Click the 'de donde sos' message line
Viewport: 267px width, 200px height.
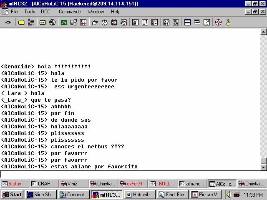tap(46, 120)
